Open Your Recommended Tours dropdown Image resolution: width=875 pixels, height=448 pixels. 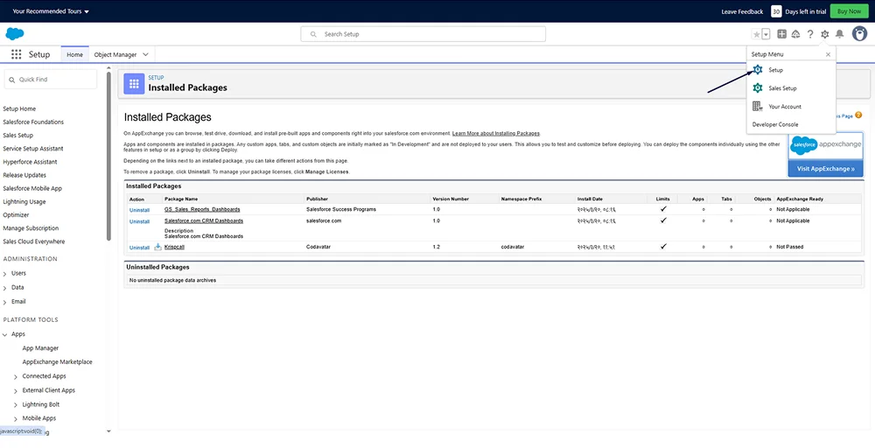51,11
